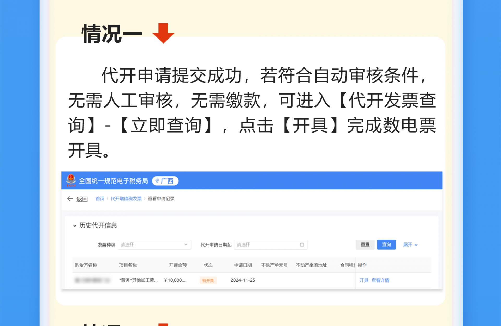501x326 pixels.
Task: Click the 待开具 status tag
Action: (x=208, y=280)
